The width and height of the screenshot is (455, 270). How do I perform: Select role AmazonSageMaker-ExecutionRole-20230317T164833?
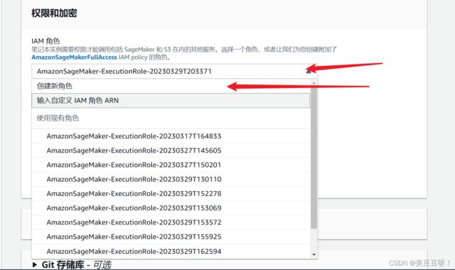[x=171, y=136]
